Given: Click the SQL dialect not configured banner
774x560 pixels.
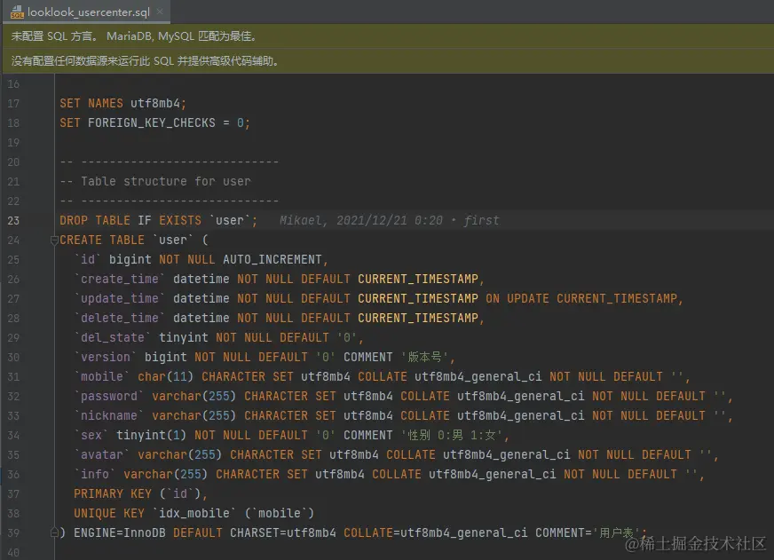Looking at the screenshot, I should [389, 36].
